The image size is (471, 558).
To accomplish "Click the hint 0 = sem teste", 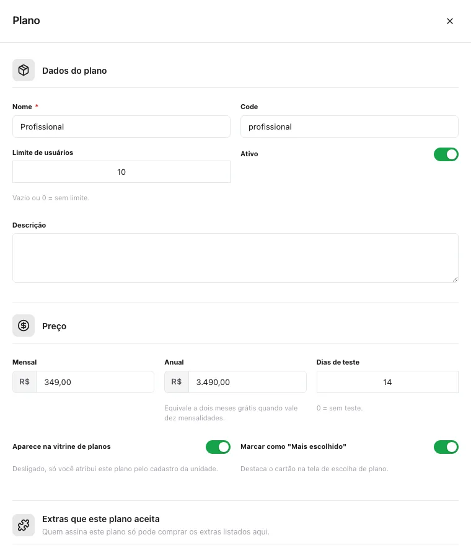I will tap(340, 408).
